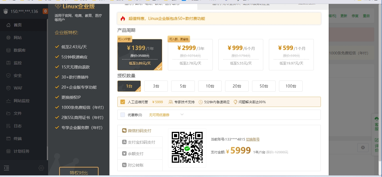Screen dimensions: 382x177
Task: Open the 日志 log icon in sidebar
Action: 8,126
